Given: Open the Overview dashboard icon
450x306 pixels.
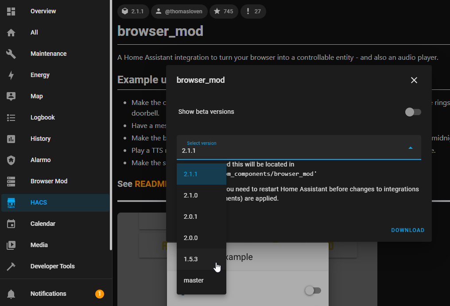Looking at the screenshot, I should pos(12,11).
